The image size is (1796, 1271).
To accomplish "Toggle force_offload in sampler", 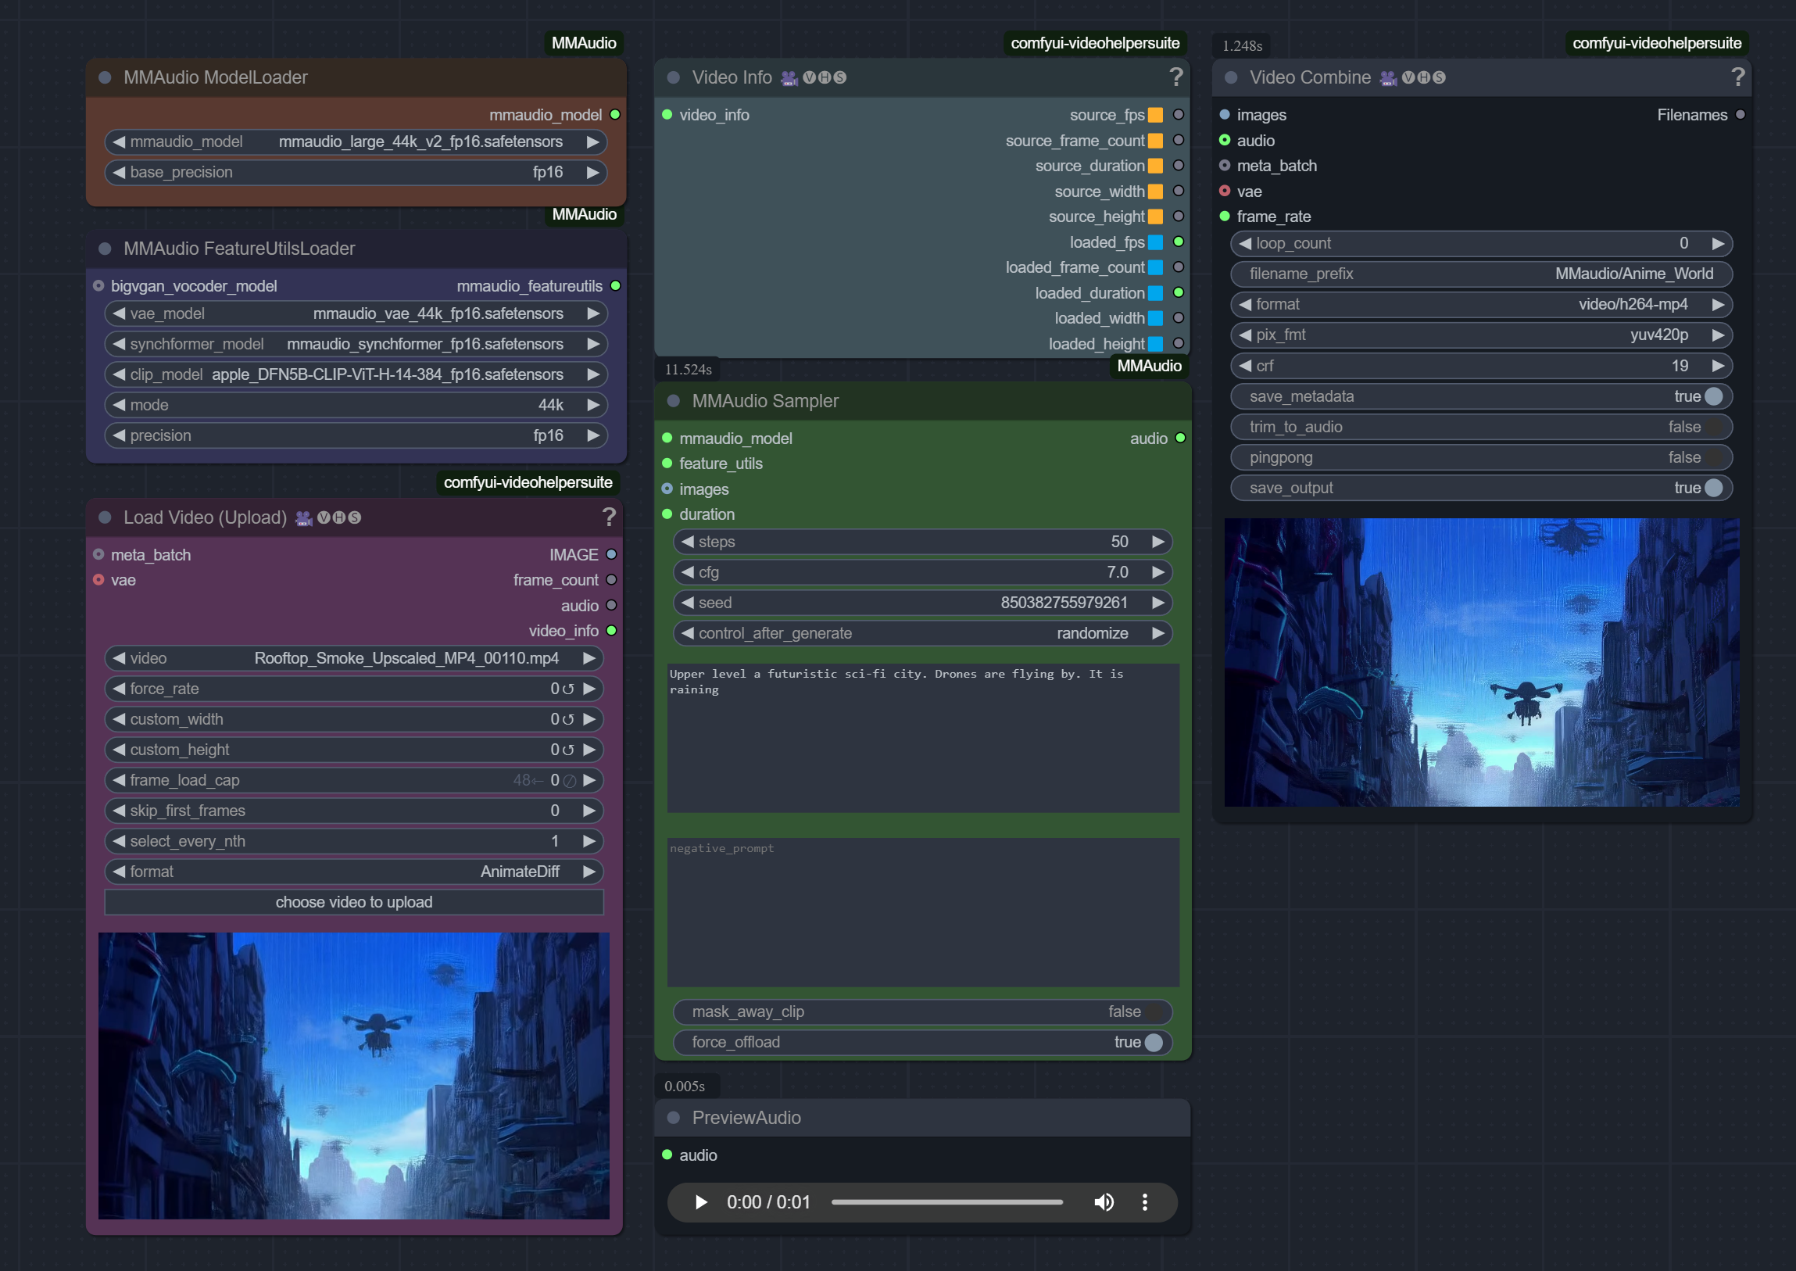I will [1153, 1043].
